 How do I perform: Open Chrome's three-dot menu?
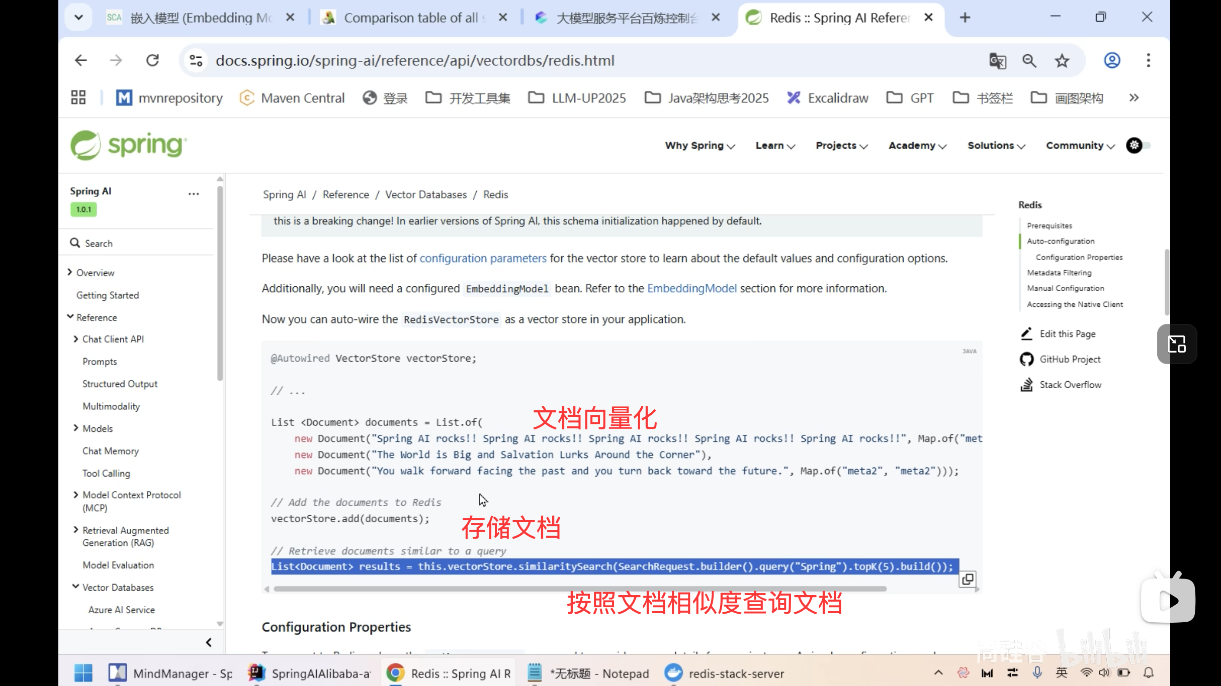[x=1148, y=60]
